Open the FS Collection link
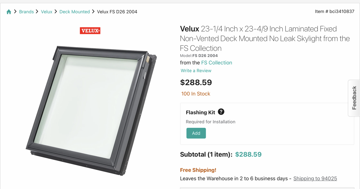This screenshot has width=360, height=189. click(217, 62)
